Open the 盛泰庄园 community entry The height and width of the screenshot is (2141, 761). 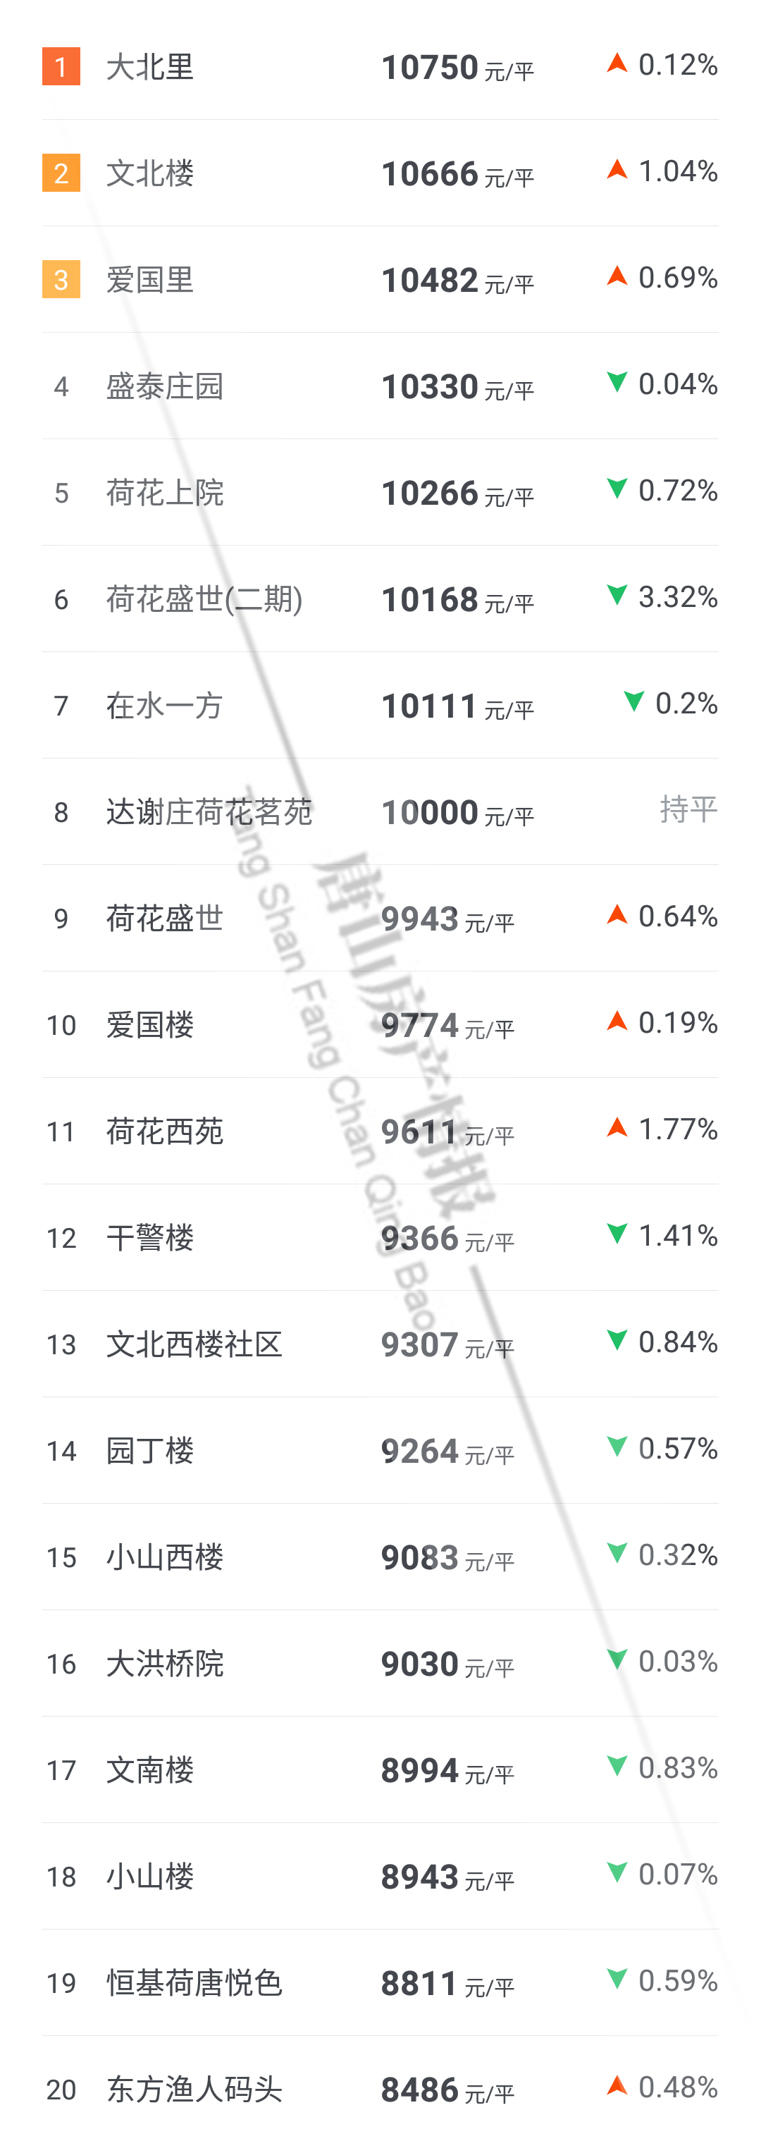click(x=164, y=386)
